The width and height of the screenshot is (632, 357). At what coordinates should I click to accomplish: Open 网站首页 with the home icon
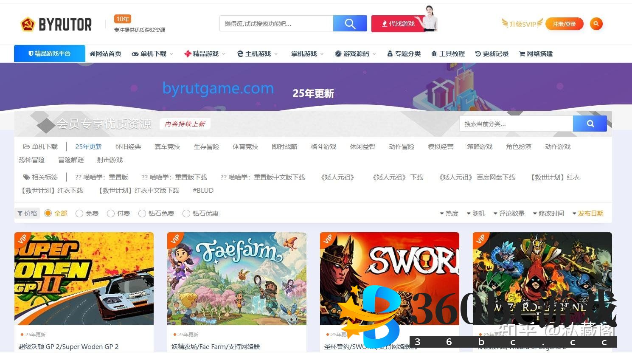(106, 54)
